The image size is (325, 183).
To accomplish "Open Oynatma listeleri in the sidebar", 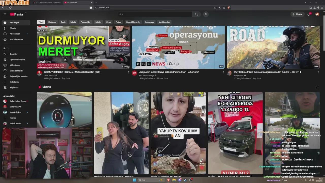I will [x=16, y=59].
